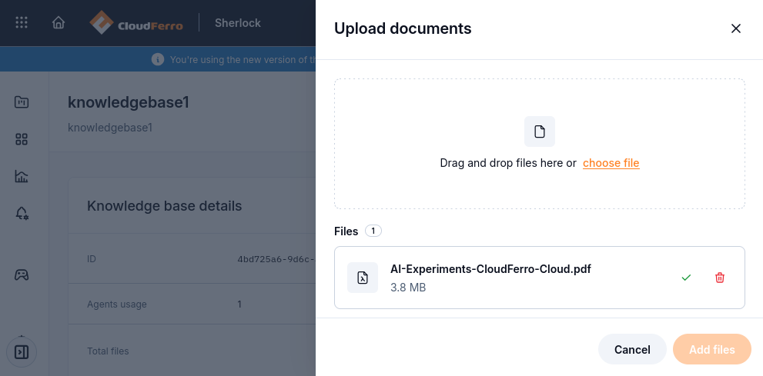Click the drag and drop upload area
The width and height of the screenshot is (763, 376).
[x=540, y=144]
